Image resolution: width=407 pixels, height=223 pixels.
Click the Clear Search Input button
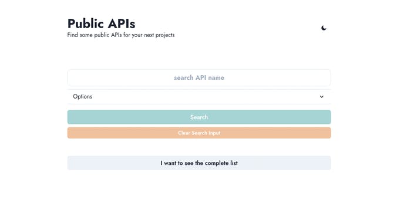(199, 133)
